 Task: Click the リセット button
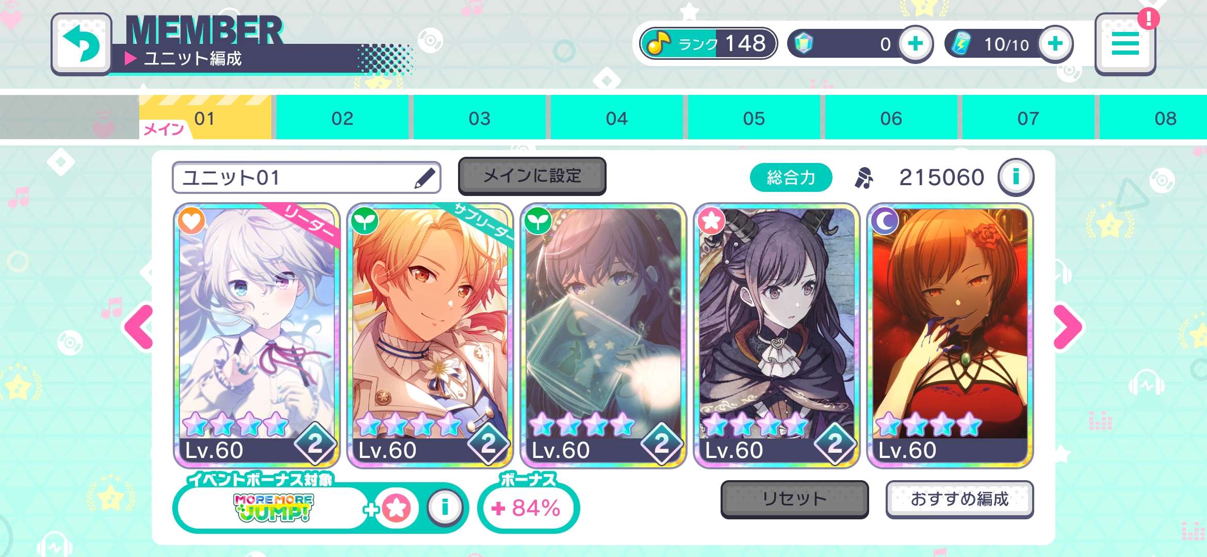(794, 499)
